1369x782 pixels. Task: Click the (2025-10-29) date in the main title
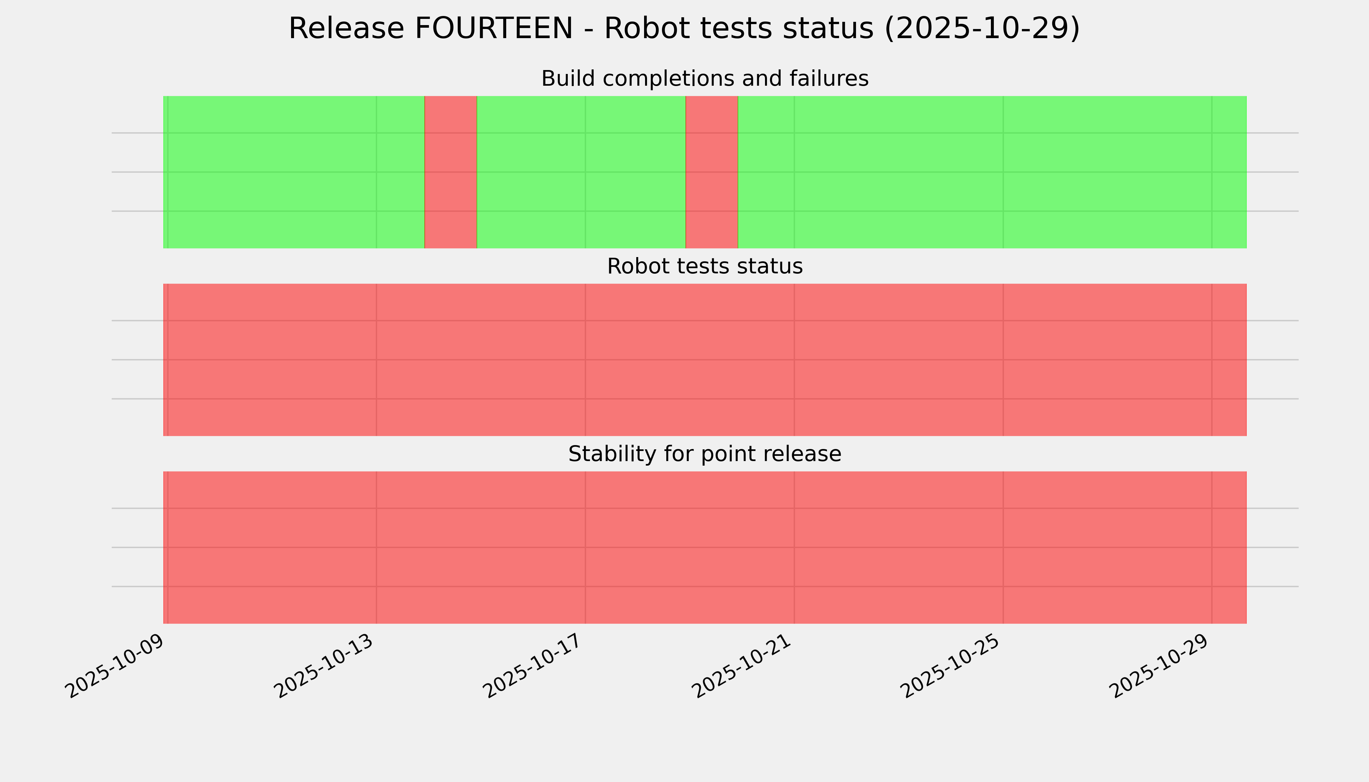982,28
